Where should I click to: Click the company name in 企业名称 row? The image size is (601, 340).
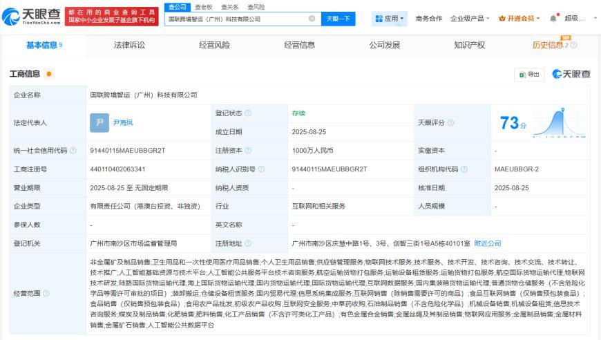tap(144, 95)
